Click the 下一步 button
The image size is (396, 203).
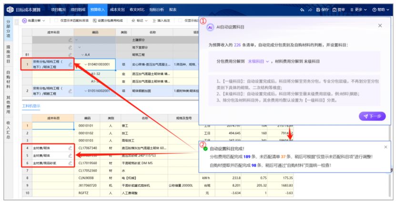[372, 116]
